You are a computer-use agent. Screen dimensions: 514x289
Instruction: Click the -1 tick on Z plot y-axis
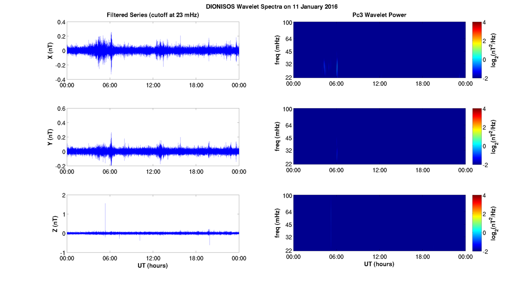click(63, 253)
